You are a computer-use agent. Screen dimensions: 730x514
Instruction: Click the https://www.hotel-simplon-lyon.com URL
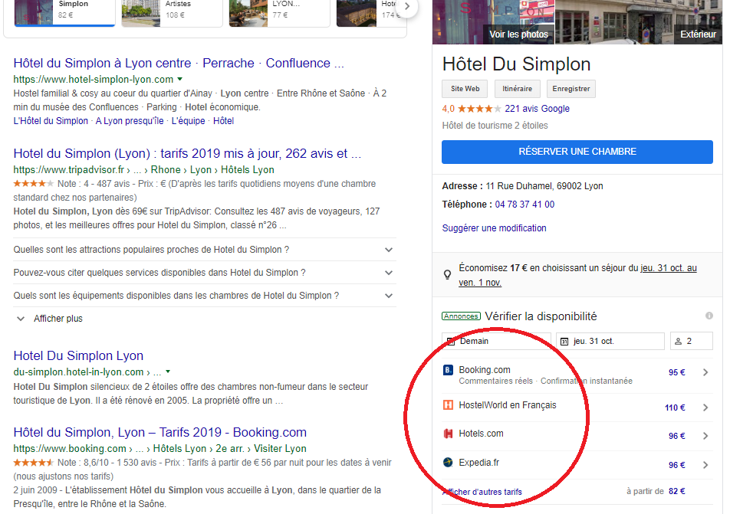pyautogui.click(x=93, y=80)
